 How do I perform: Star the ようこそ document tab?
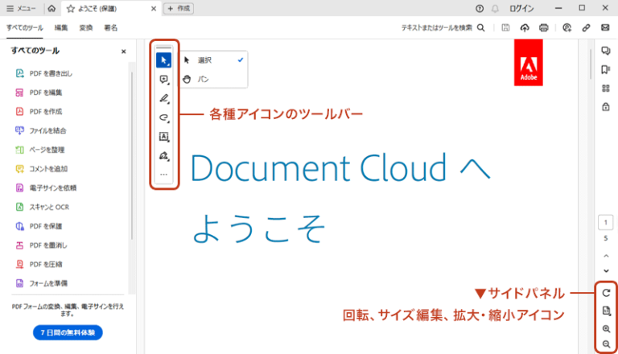pyautogui.click(x=71, y=9)
